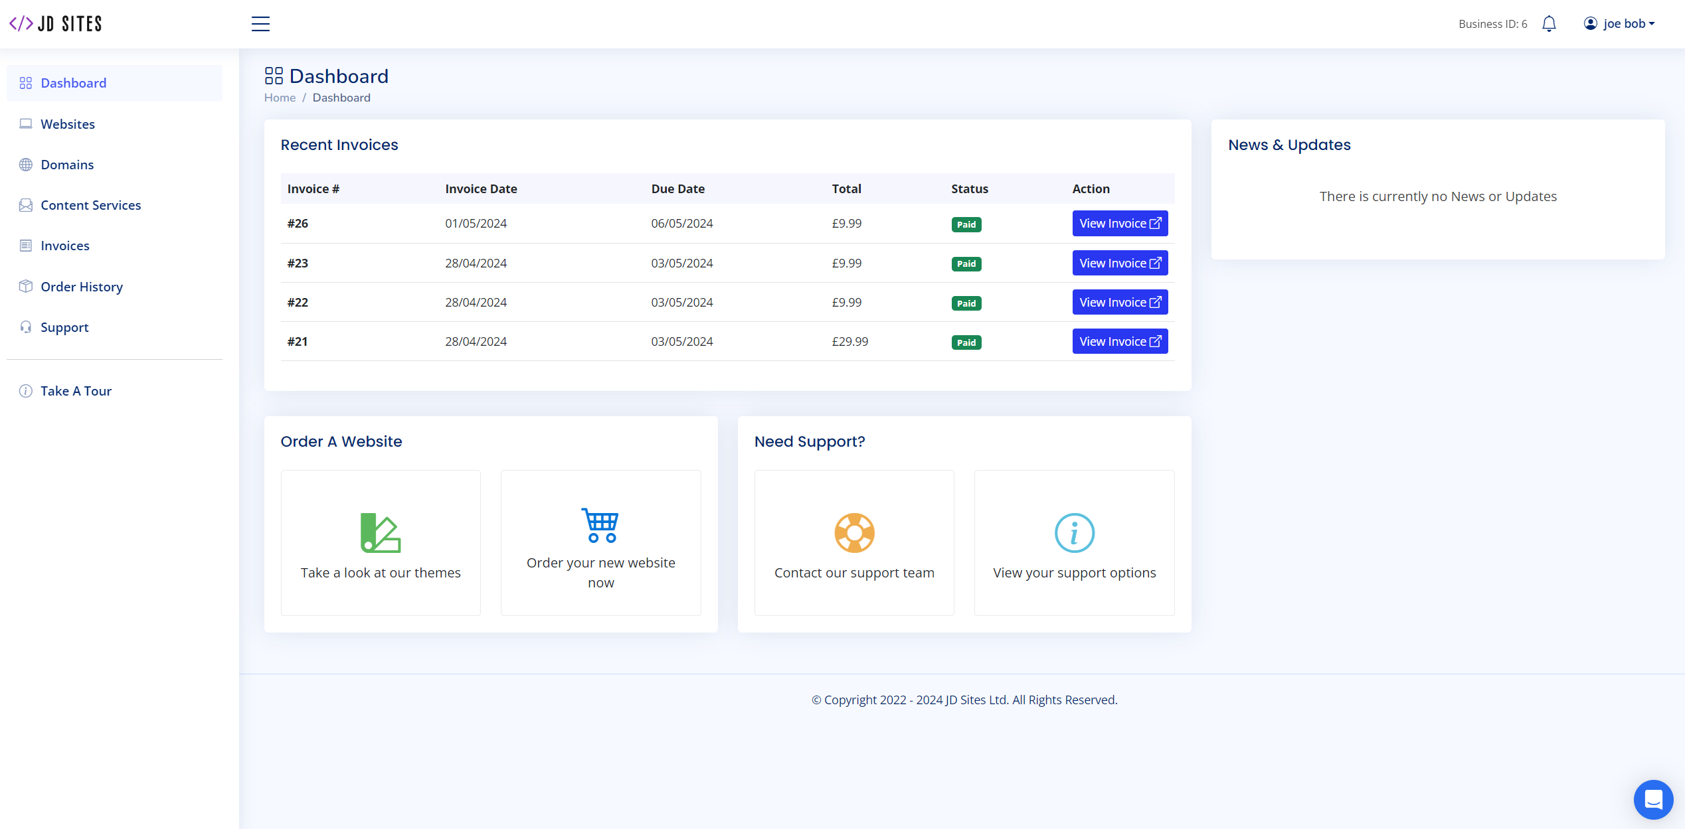
Task: Open Take a look at our themes
Action: click(381, 543)
